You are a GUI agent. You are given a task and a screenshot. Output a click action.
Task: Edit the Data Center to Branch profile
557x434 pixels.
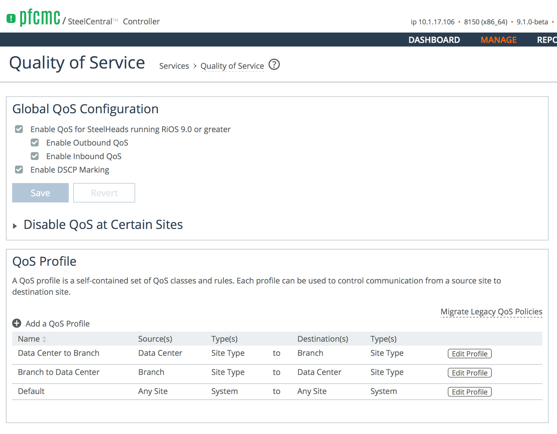(x=470, y=354)
